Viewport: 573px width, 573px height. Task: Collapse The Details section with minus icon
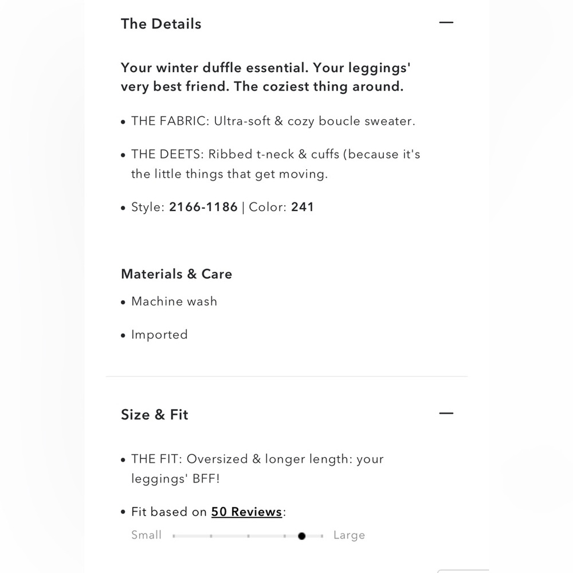(x=446, y=23)
